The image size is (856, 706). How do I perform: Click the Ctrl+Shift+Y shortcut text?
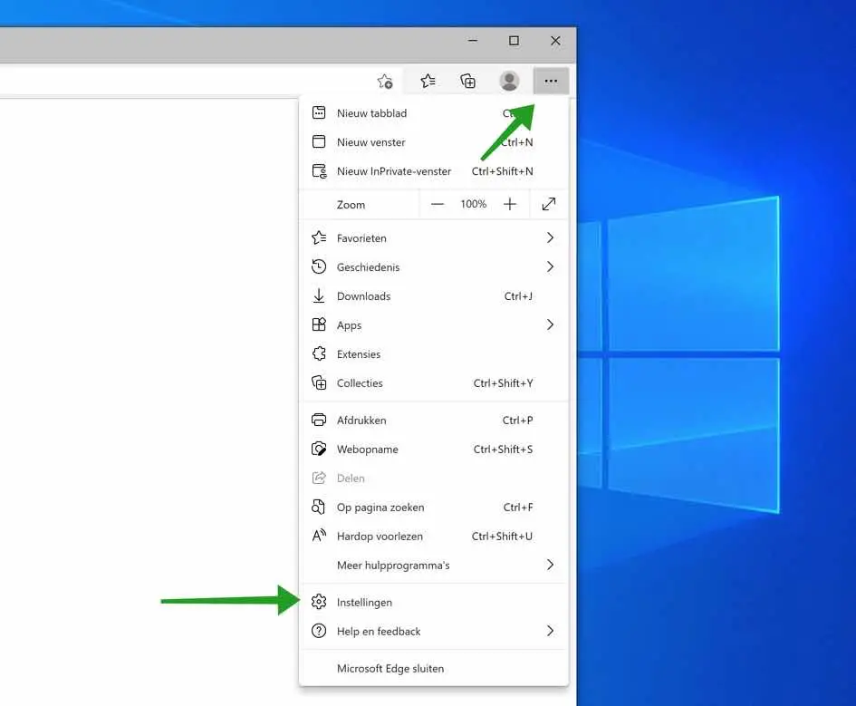pos(503,382)
